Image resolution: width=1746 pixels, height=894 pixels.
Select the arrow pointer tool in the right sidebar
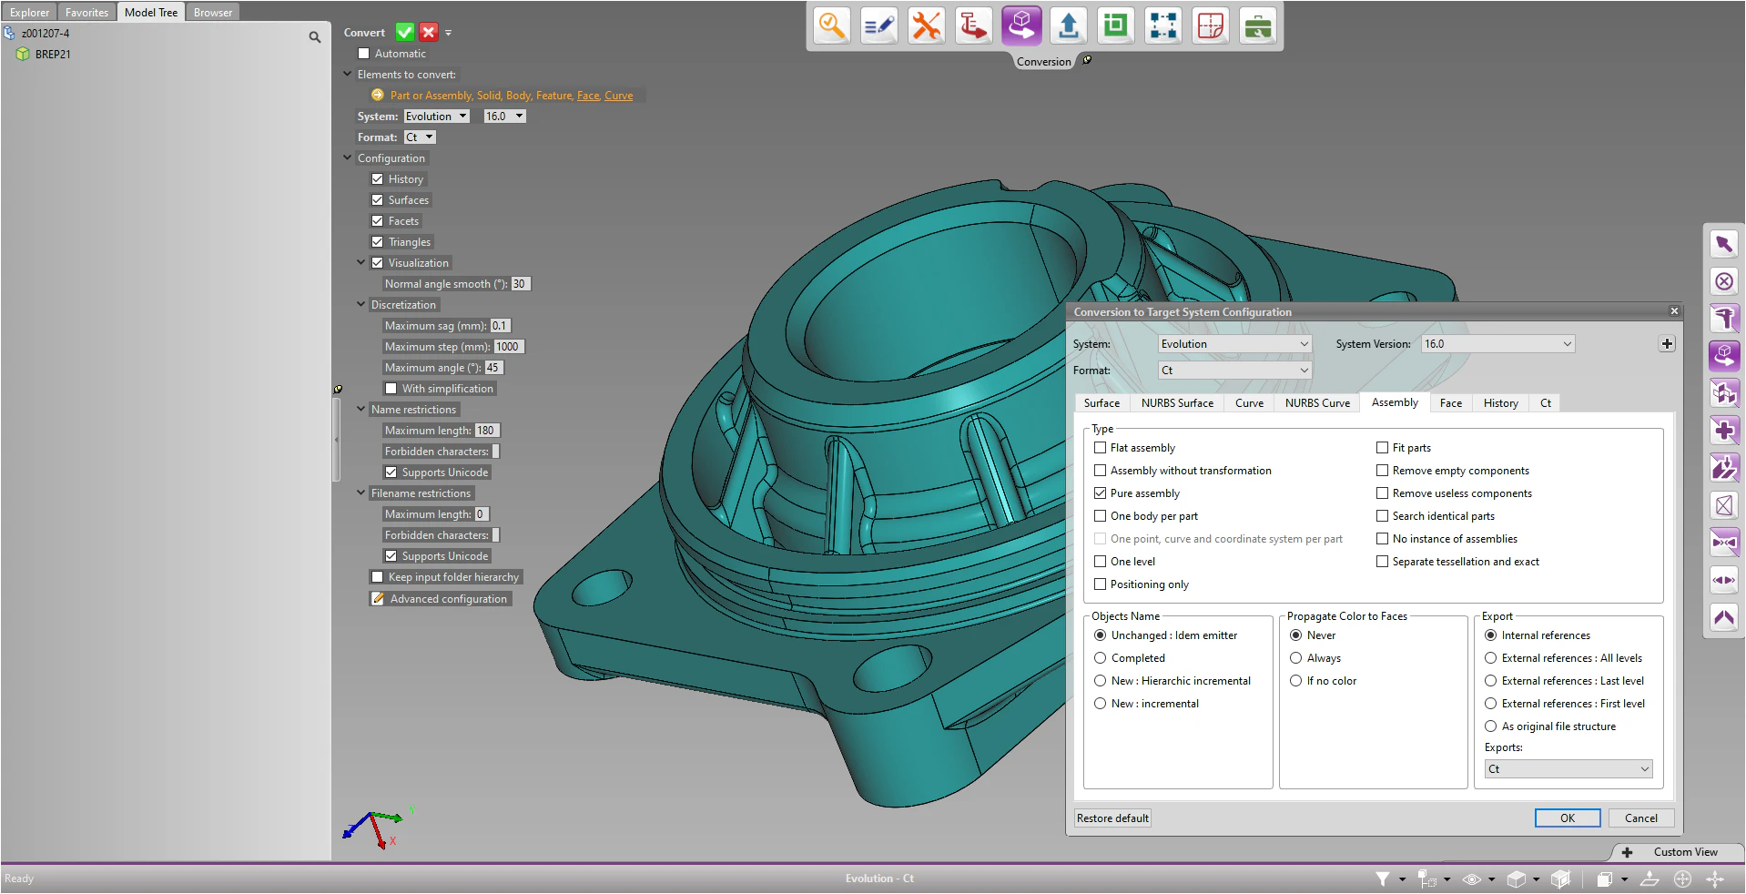[x=1724, y=244]
